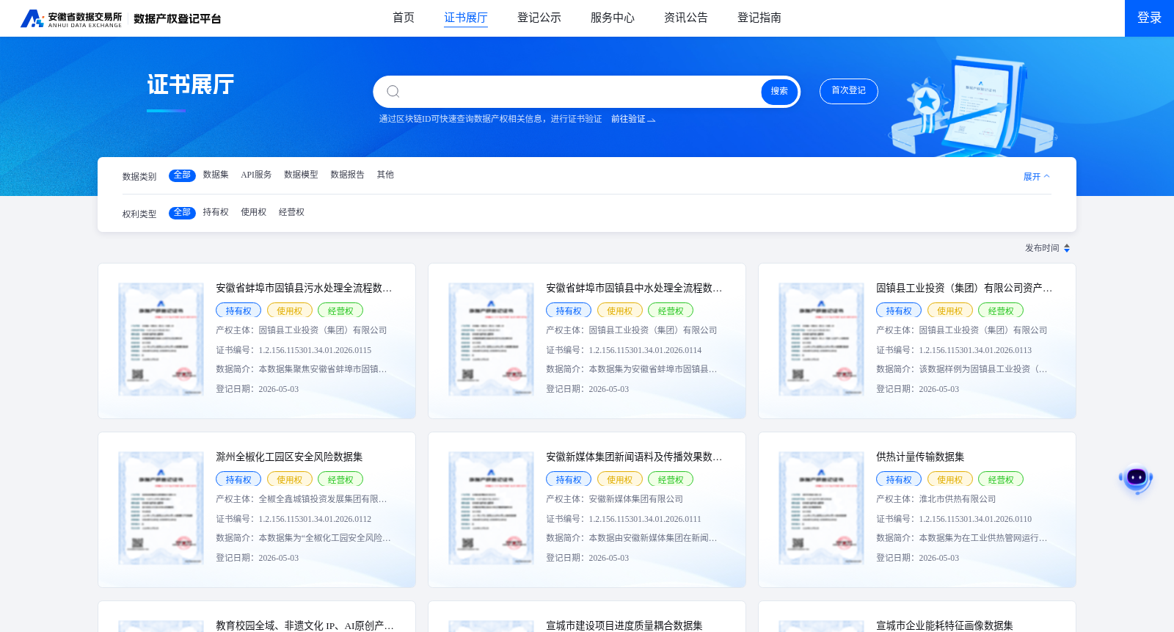Viewport: 1174px width, 632px height.
Task: Click 使用权 tag on 中水处理 card
Action: [620, 310]
